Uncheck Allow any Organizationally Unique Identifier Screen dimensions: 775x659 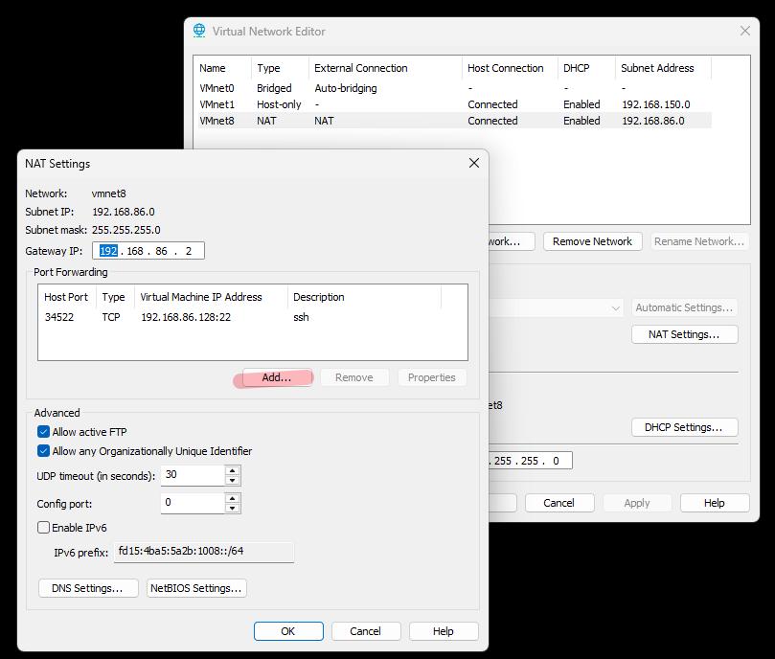[41, 451]
